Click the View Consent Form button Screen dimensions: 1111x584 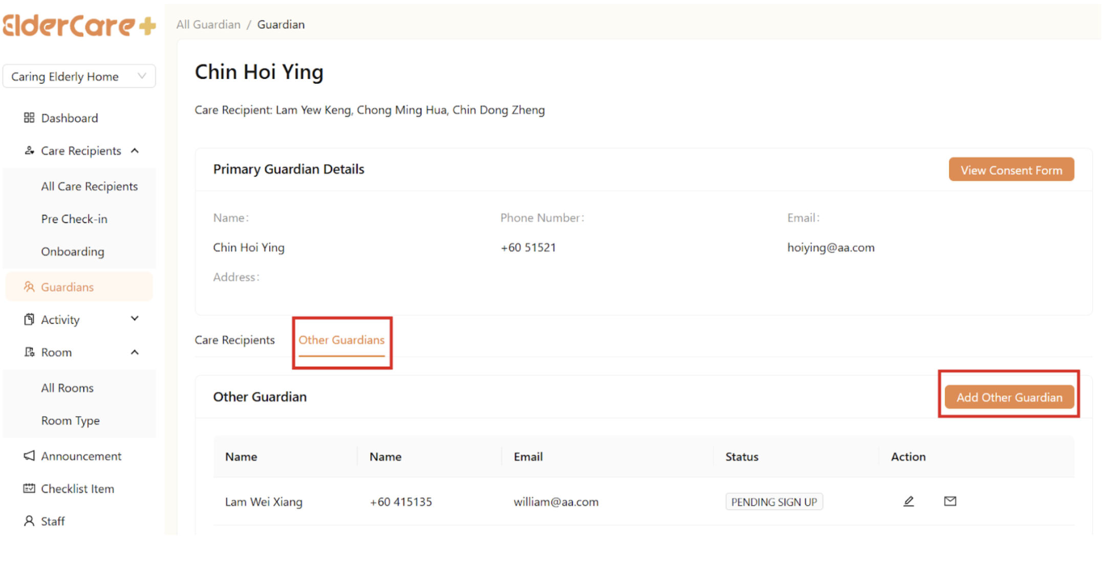(x=1011, y=170)
